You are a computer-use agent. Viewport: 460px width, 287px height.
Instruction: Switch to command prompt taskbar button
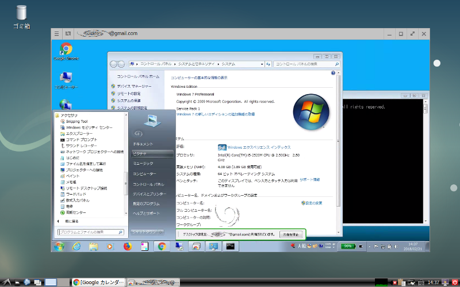[x=231, y=247]
